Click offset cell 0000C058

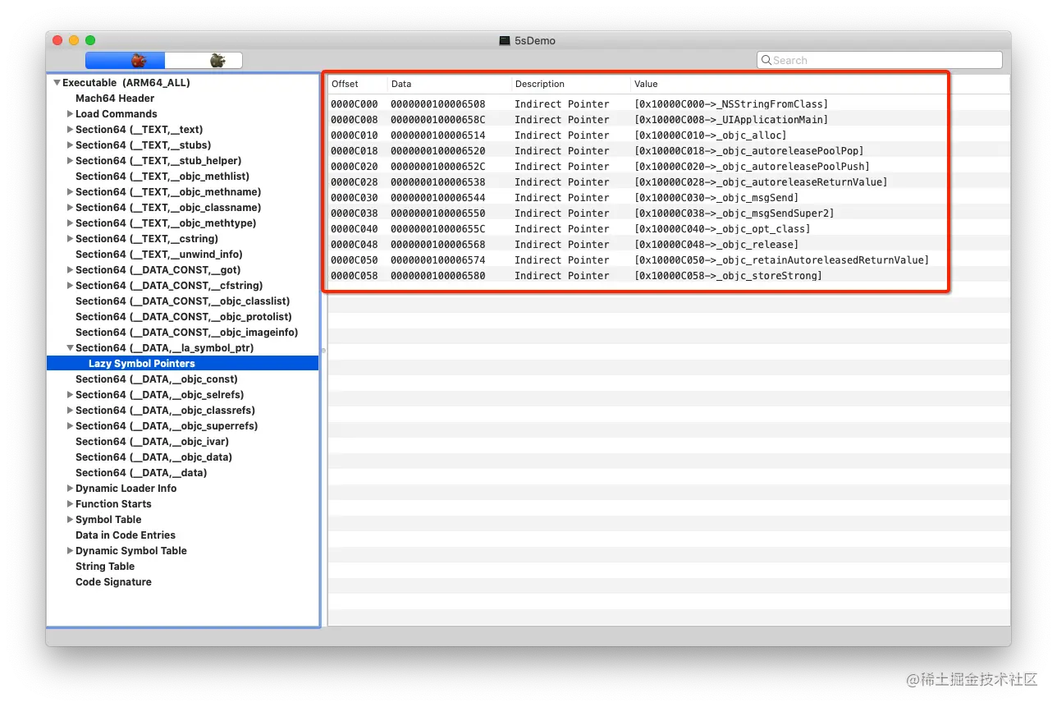(355, 276)
